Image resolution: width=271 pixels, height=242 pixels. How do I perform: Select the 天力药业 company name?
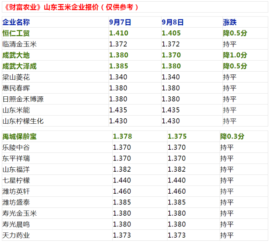click(16, 235)
